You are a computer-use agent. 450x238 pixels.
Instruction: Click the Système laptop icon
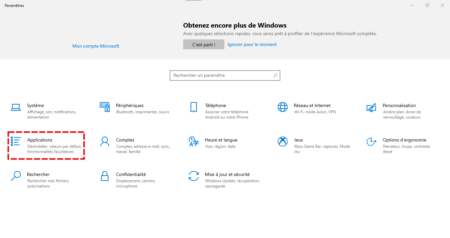[x=15, y=107]
